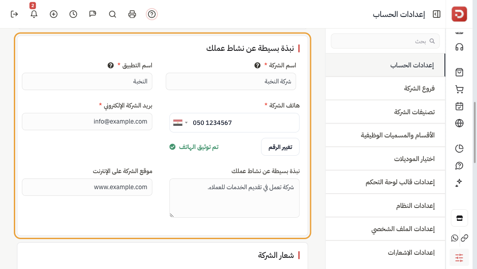The width and height of the screenshot is (477, 269).
Task: Open تصنيفات الشركة menu item
Action: (385, 112)
